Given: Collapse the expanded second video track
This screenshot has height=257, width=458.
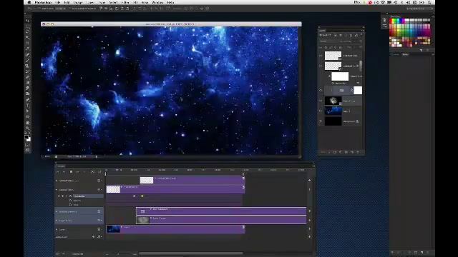Looking at the screenshot, I should 57,190.
